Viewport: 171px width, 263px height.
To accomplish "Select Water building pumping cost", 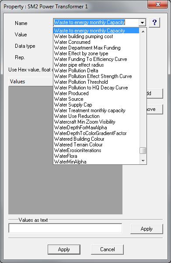I will coord(96,36).
